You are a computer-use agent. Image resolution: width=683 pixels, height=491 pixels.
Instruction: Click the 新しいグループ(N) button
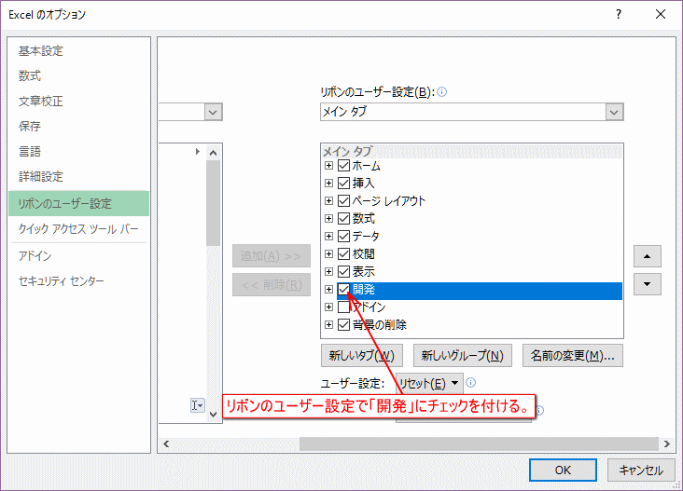(462, 355)
